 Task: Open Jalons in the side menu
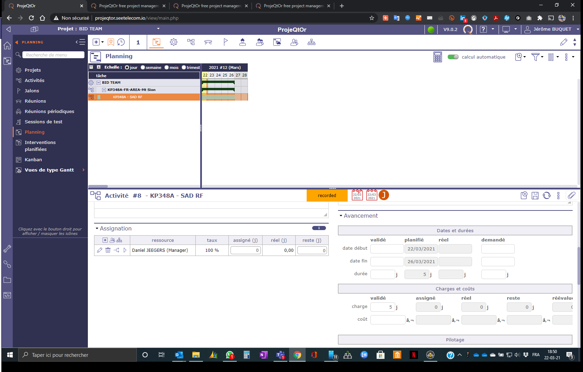point(32,91)
